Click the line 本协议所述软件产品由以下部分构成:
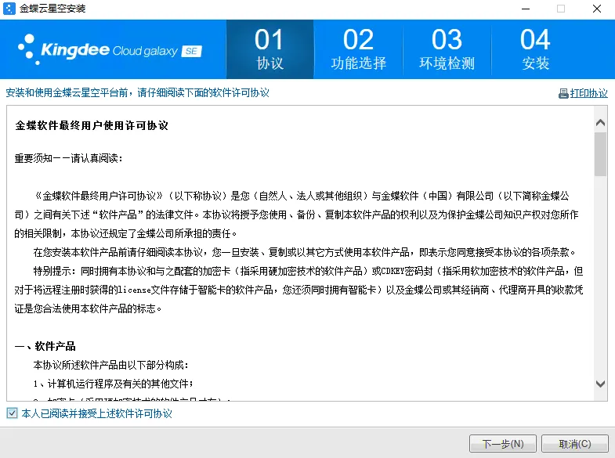 [x=111, y=365]
